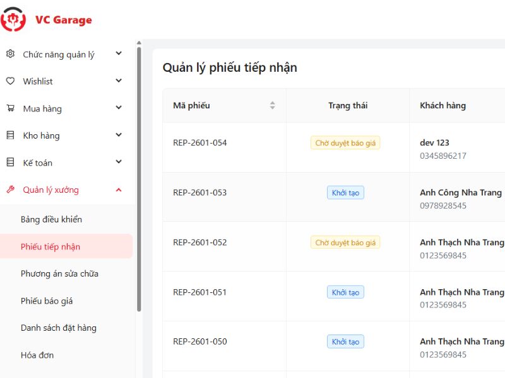Expand the Chức năng quản lý section

click(x=118, y=54)
